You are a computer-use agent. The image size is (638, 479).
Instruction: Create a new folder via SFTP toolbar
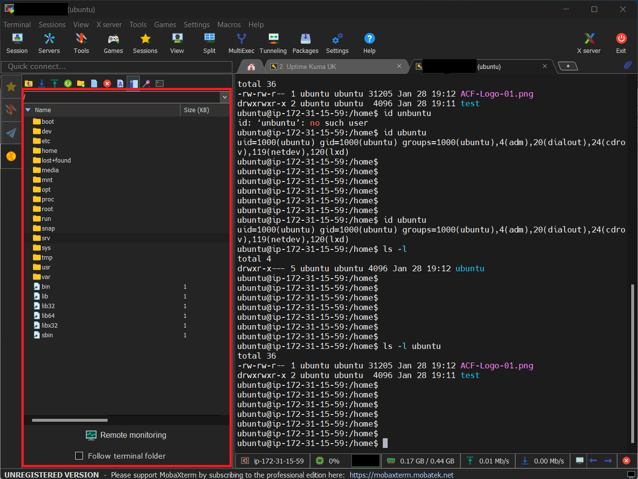[81, 83]
